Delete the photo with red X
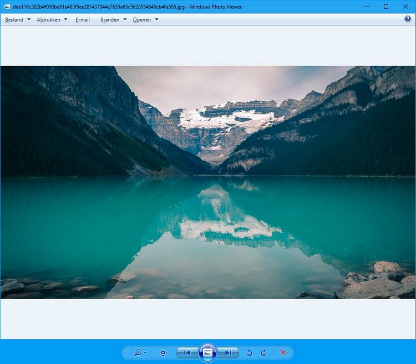 (x=283, y=352)
